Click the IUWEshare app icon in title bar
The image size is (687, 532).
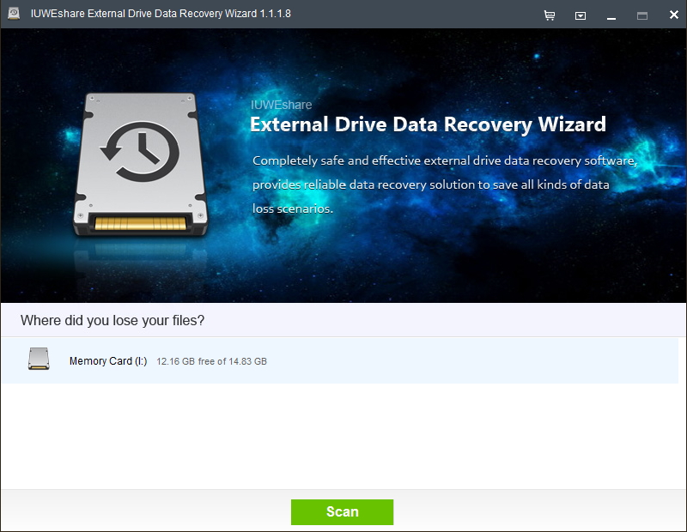point(12,14)
